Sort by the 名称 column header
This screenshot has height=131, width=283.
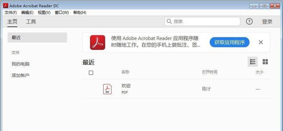point(125,72)
